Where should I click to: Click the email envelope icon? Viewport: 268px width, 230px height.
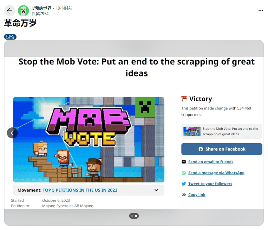tap(184, 162)
